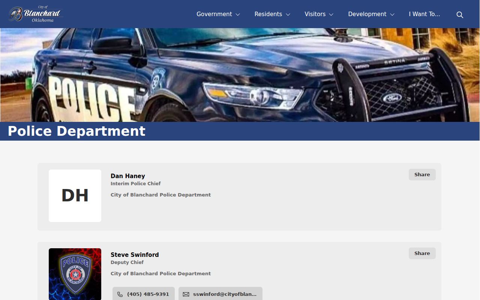Click the City of Blanchard Oklahoma logo

36,14
